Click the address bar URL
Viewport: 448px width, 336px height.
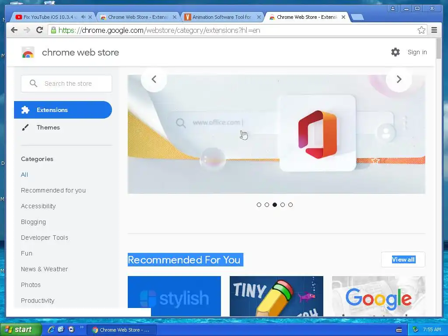coord(159,30)
